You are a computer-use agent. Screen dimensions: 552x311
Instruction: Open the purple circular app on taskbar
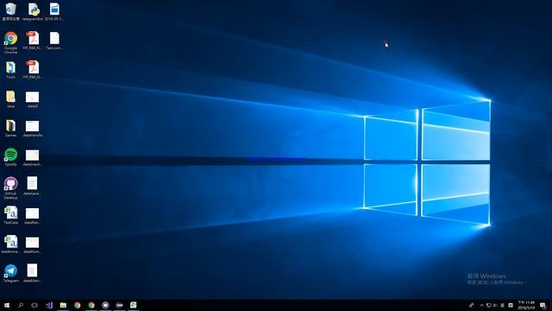coord(105,305)
